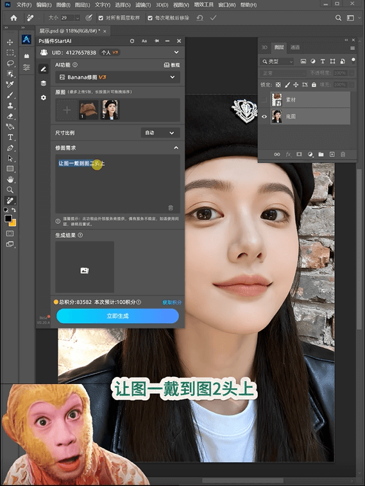
Task: Toggle Quick Mask mode icon
Action: tap(10, 233)
